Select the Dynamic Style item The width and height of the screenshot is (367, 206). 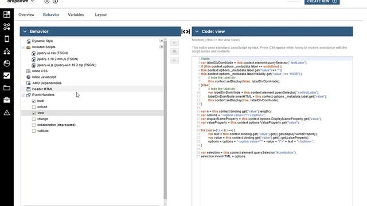coord(42,41)
